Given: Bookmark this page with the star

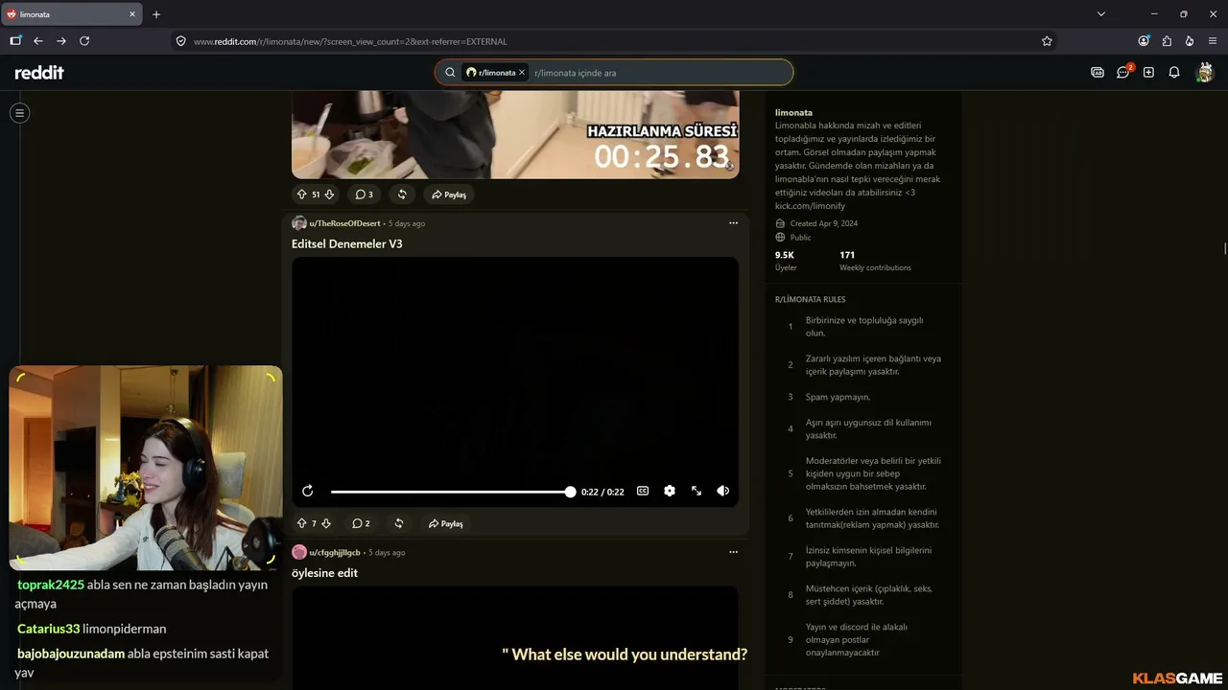Looking at the screenshot, I should pos(1047,41).
